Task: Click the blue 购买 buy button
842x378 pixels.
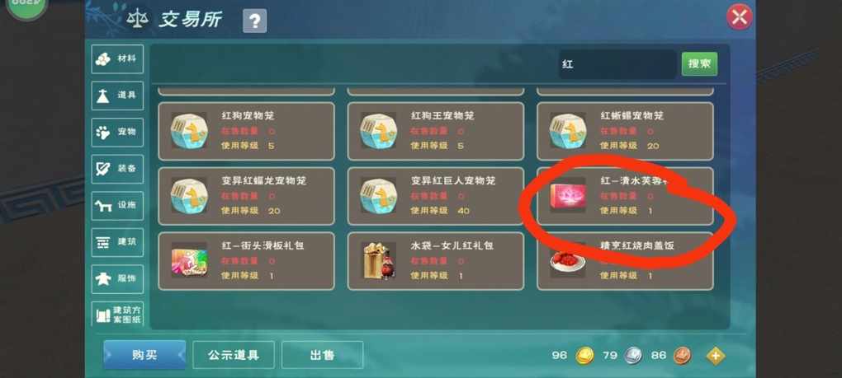Action: (x=144, y=354)
